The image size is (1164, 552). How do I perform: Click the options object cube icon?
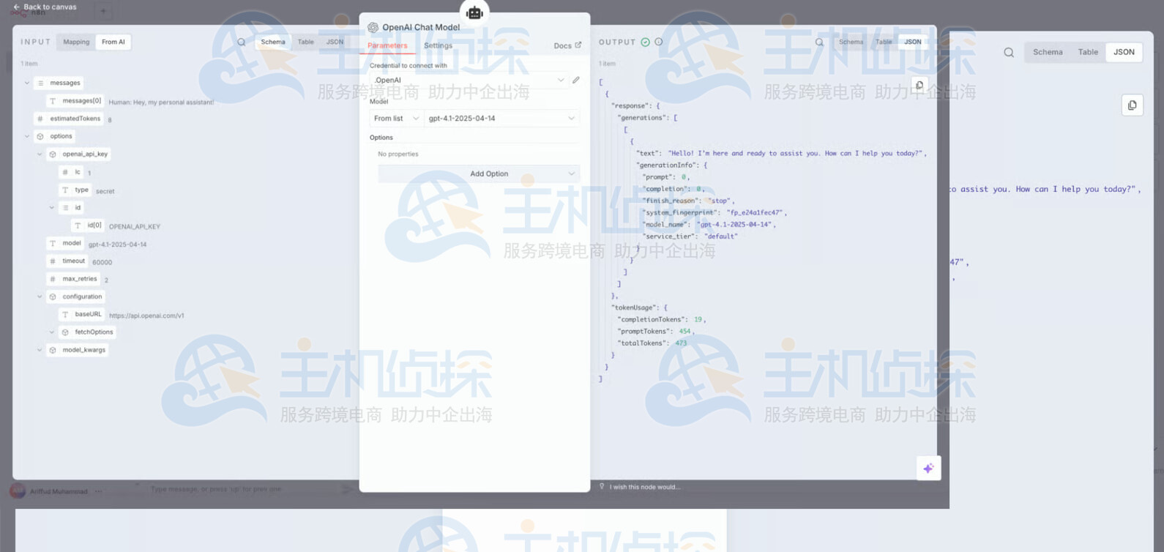click(40, 136)
